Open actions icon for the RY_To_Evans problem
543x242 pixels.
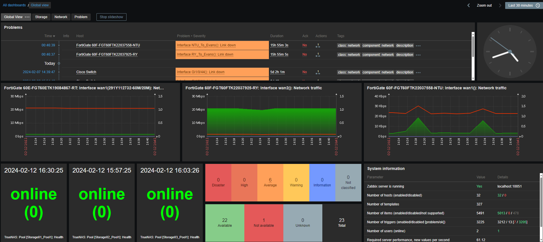pyautogui.click(x=318, y=54)
